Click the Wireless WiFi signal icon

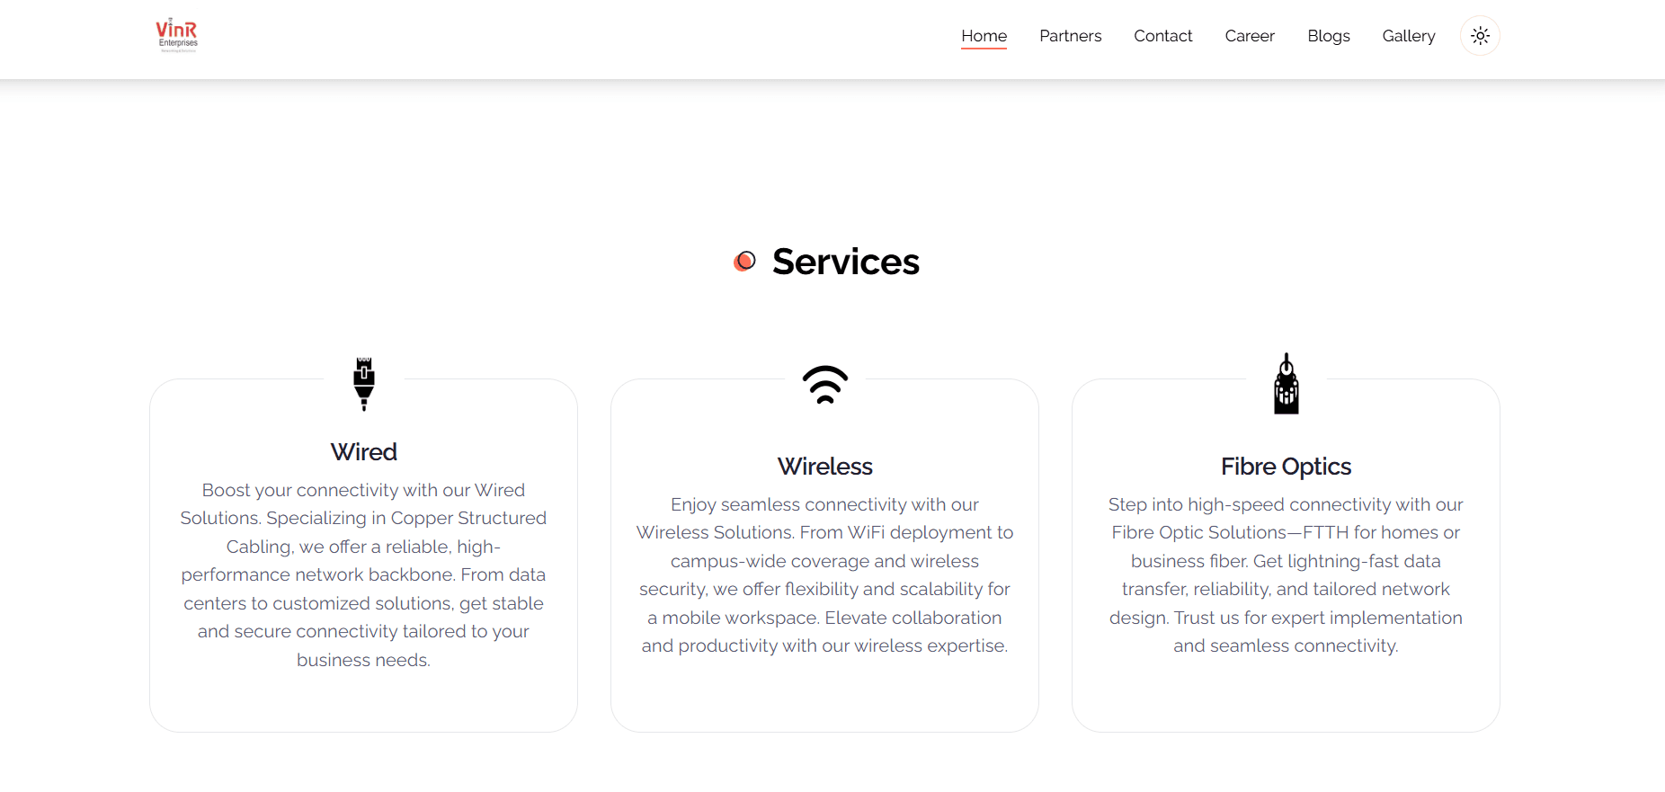[825, 385]
